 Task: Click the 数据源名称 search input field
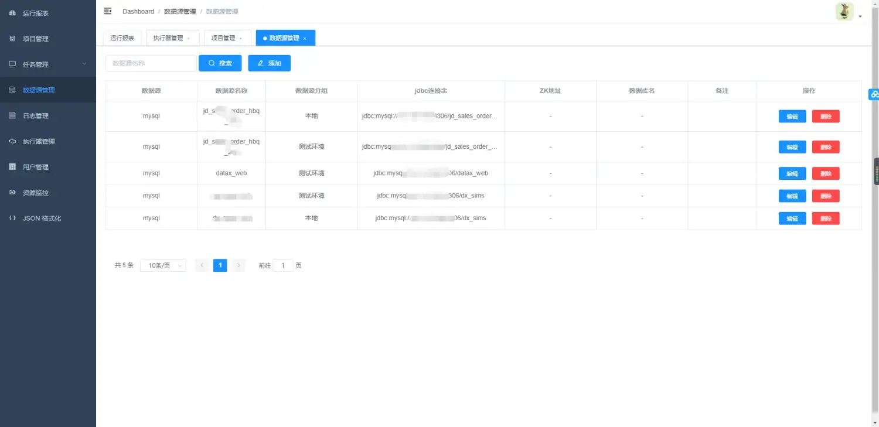click(x=151, y=63)
